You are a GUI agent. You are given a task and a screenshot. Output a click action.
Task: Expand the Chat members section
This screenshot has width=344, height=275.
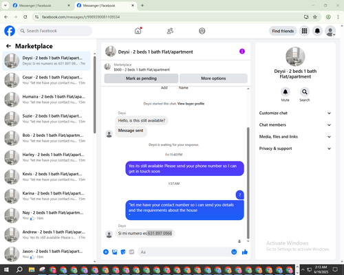point(295,125)
